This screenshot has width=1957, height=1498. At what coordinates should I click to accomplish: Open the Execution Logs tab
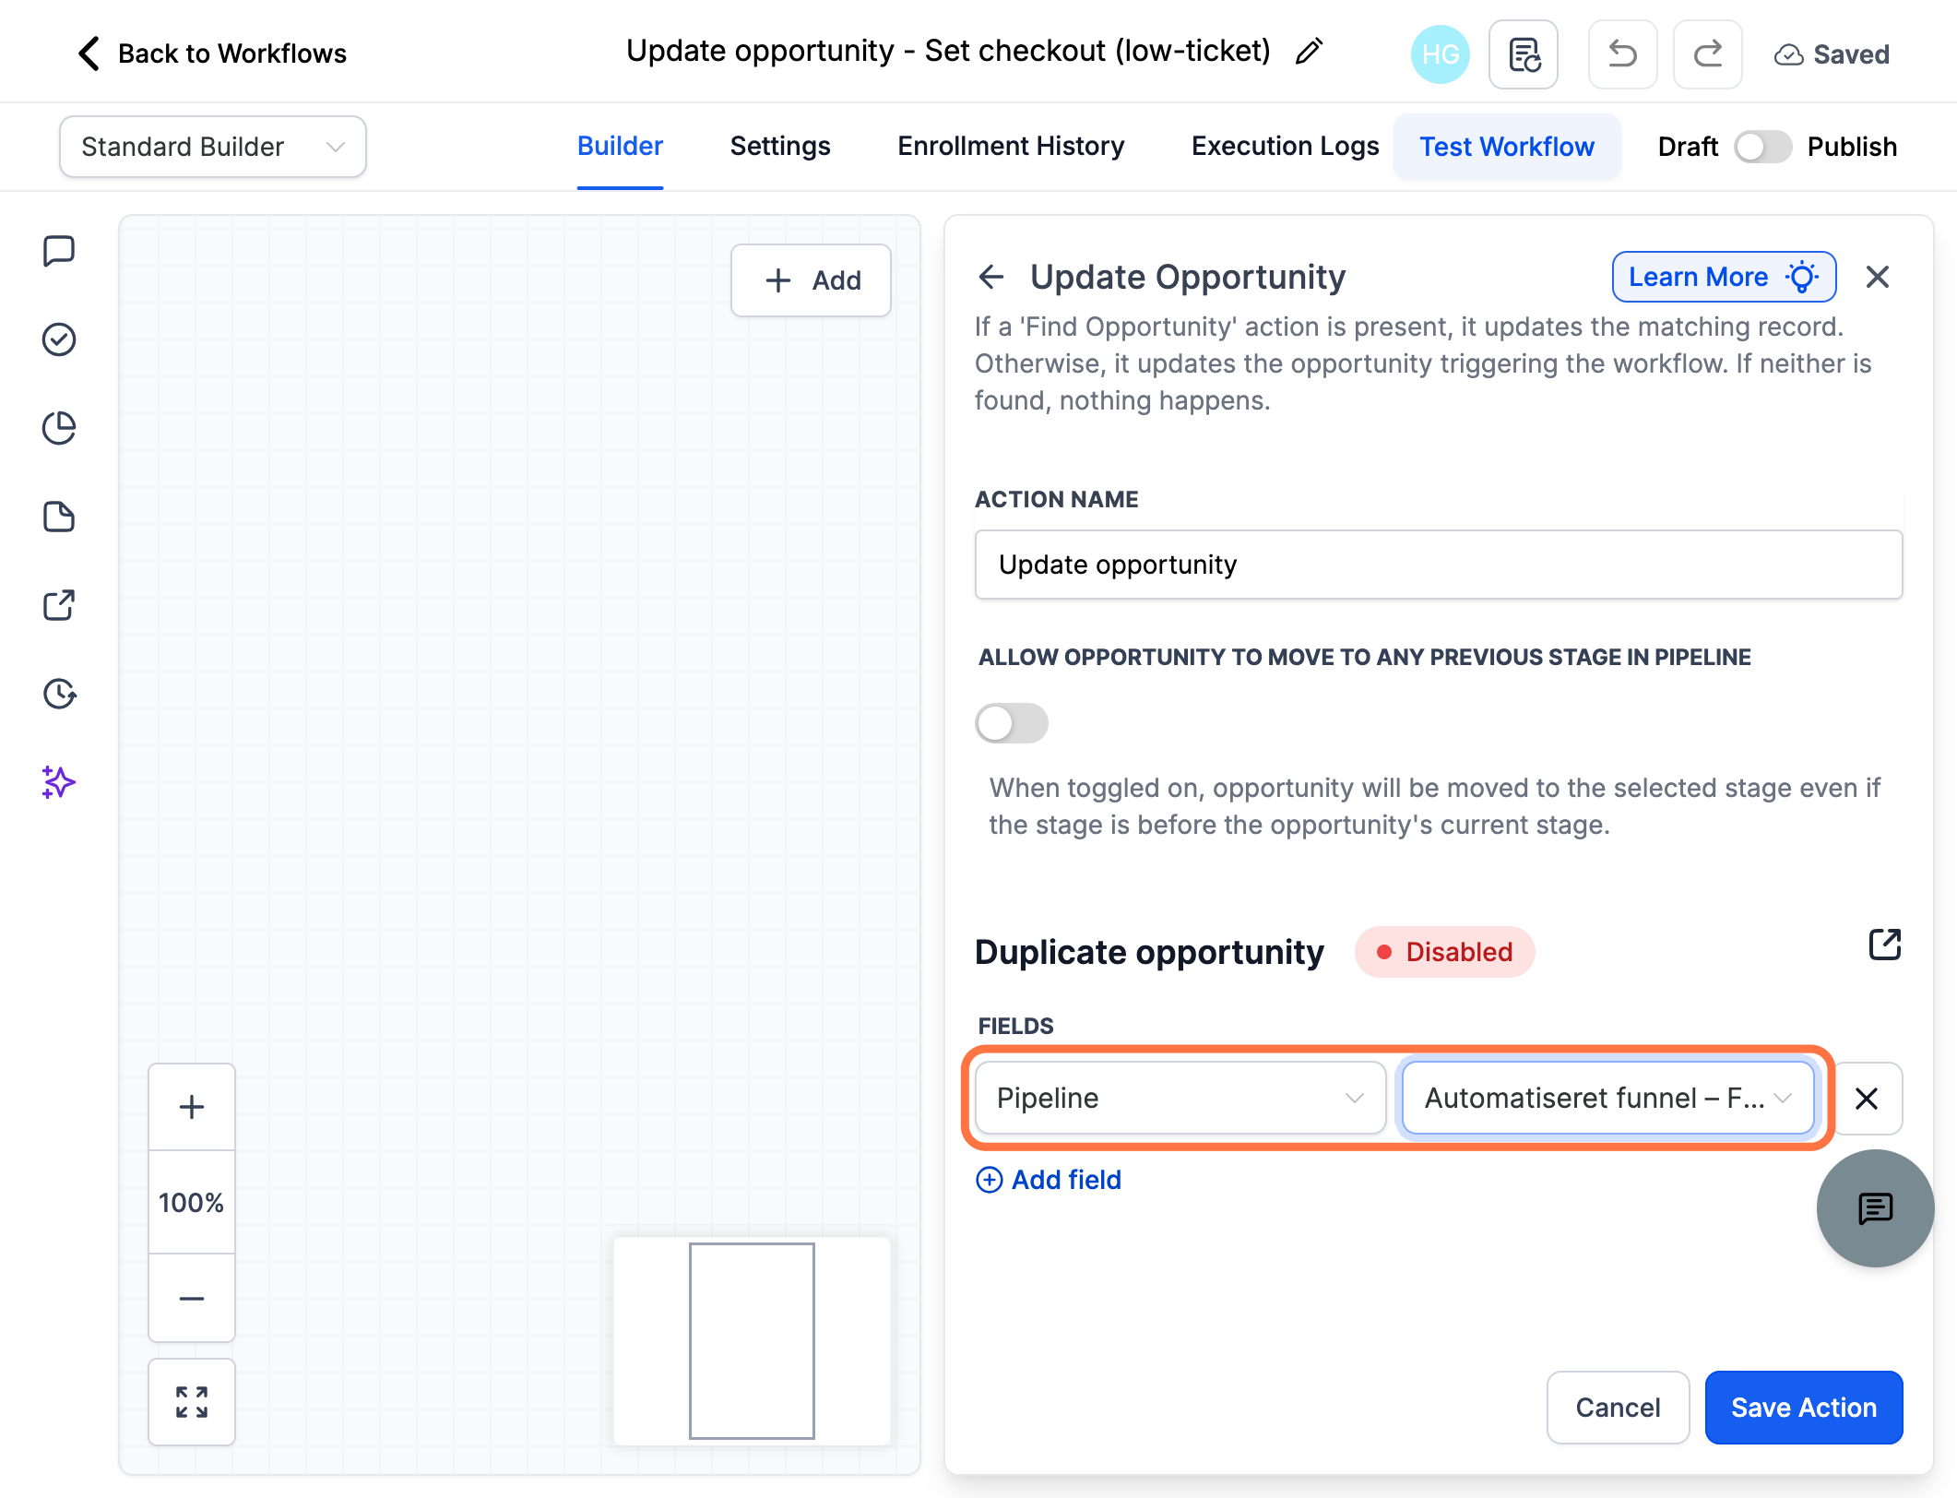pos(1285,147)
